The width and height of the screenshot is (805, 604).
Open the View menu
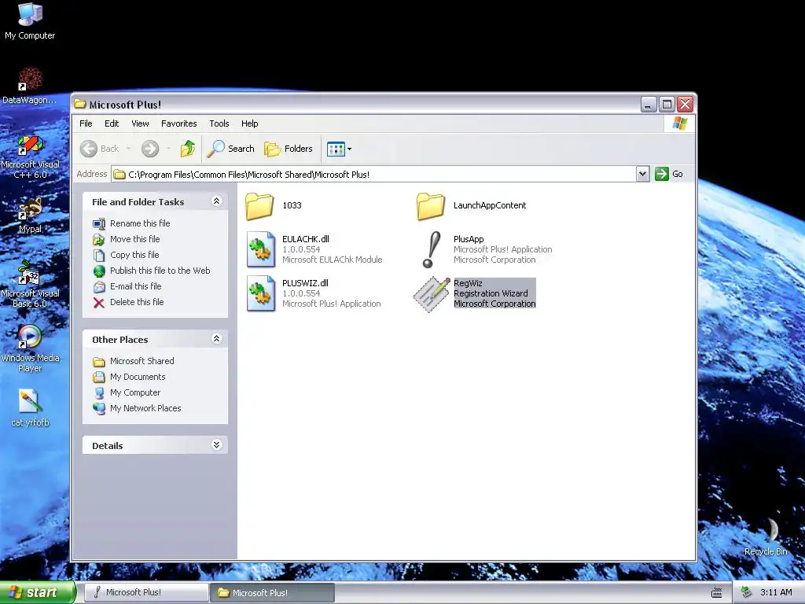point(140,123)
